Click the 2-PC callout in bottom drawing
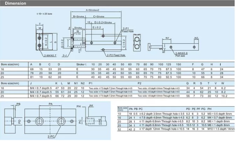 click(51, 136)
